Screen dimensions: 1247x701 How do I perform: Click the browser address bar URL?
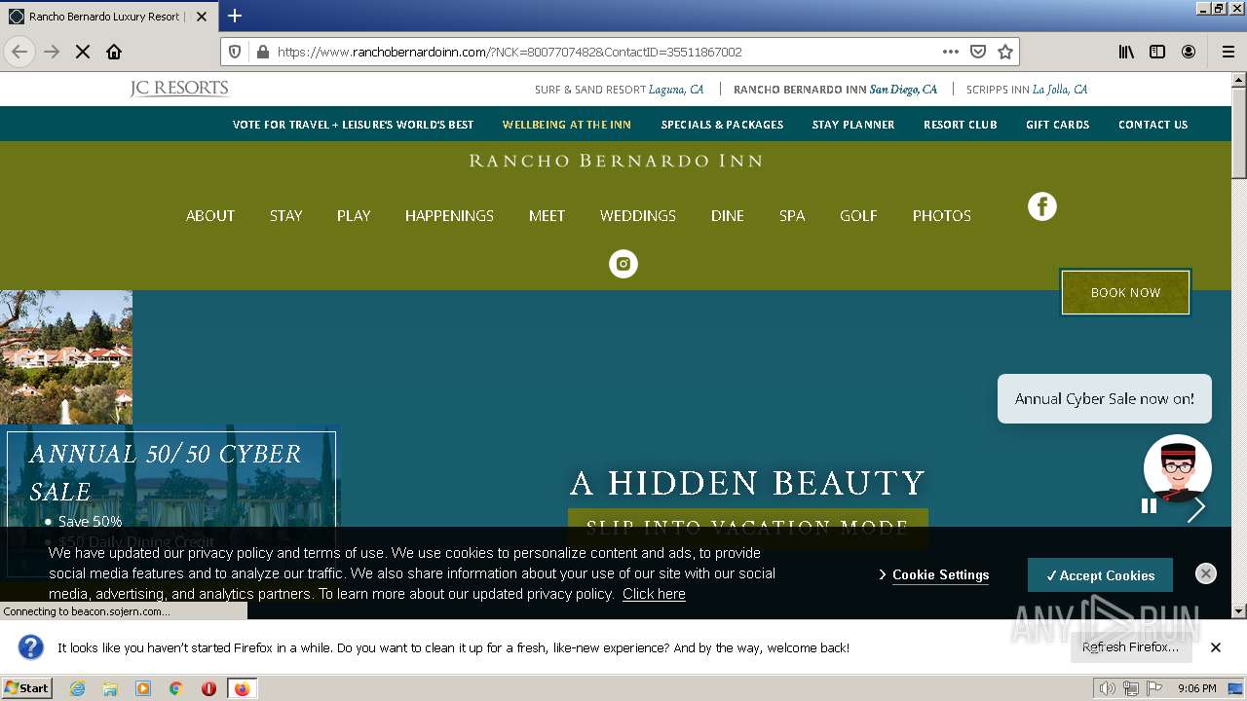510,52
